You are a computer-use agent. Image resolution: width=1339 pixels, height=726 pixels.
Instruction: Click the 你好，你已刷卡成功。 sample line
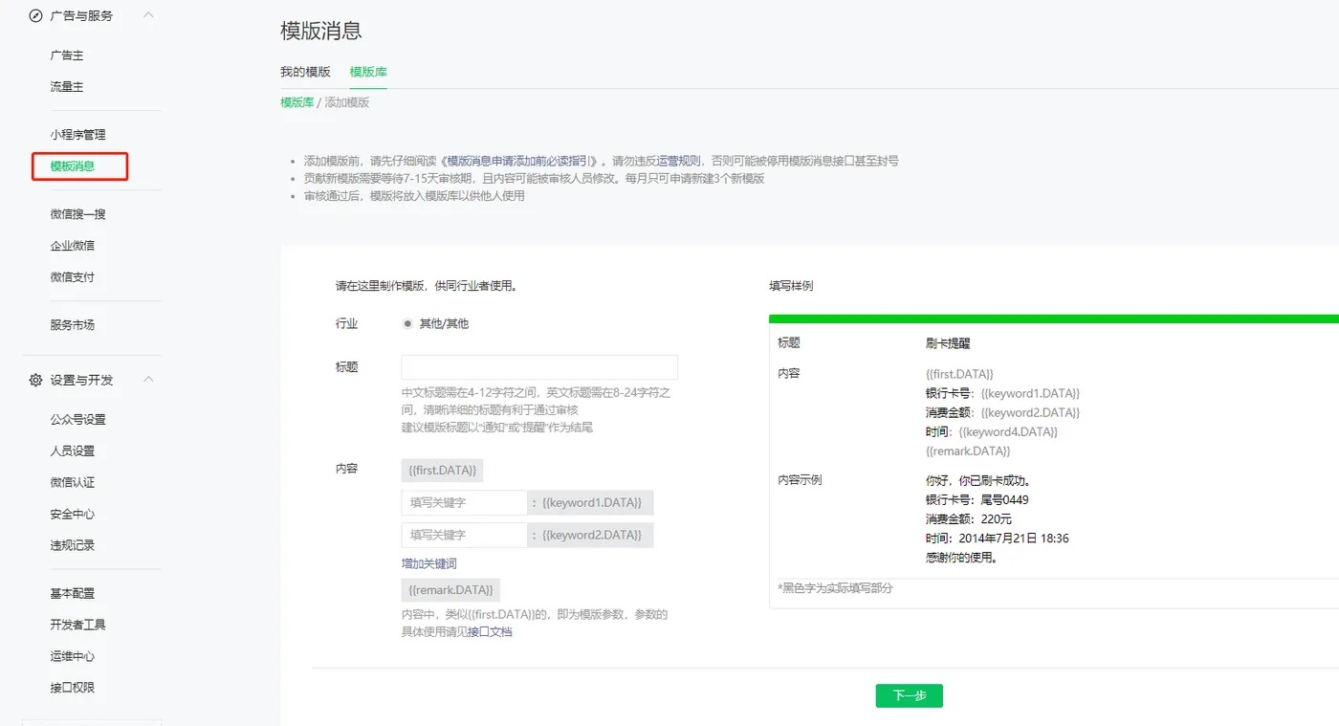[x=977, y=480]
